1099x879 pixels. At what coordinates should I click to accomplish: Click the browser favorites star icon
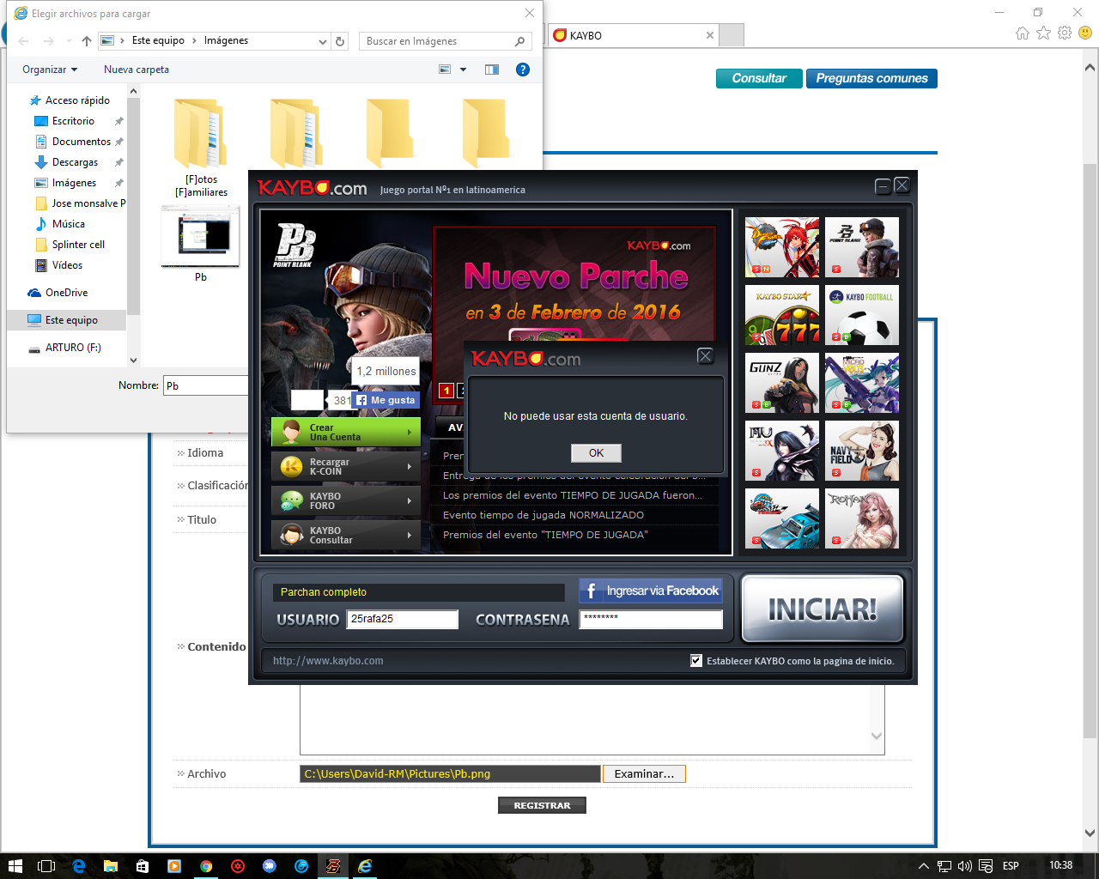coord(1043,33)
